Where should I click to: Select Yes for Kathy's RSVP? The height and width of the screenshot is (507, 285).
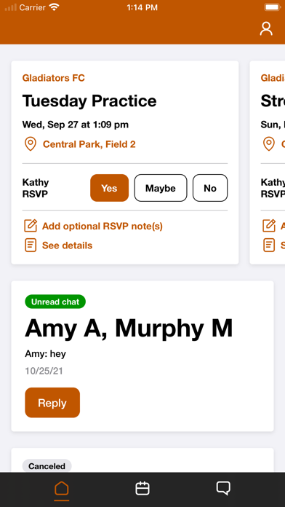coord(109,188)
